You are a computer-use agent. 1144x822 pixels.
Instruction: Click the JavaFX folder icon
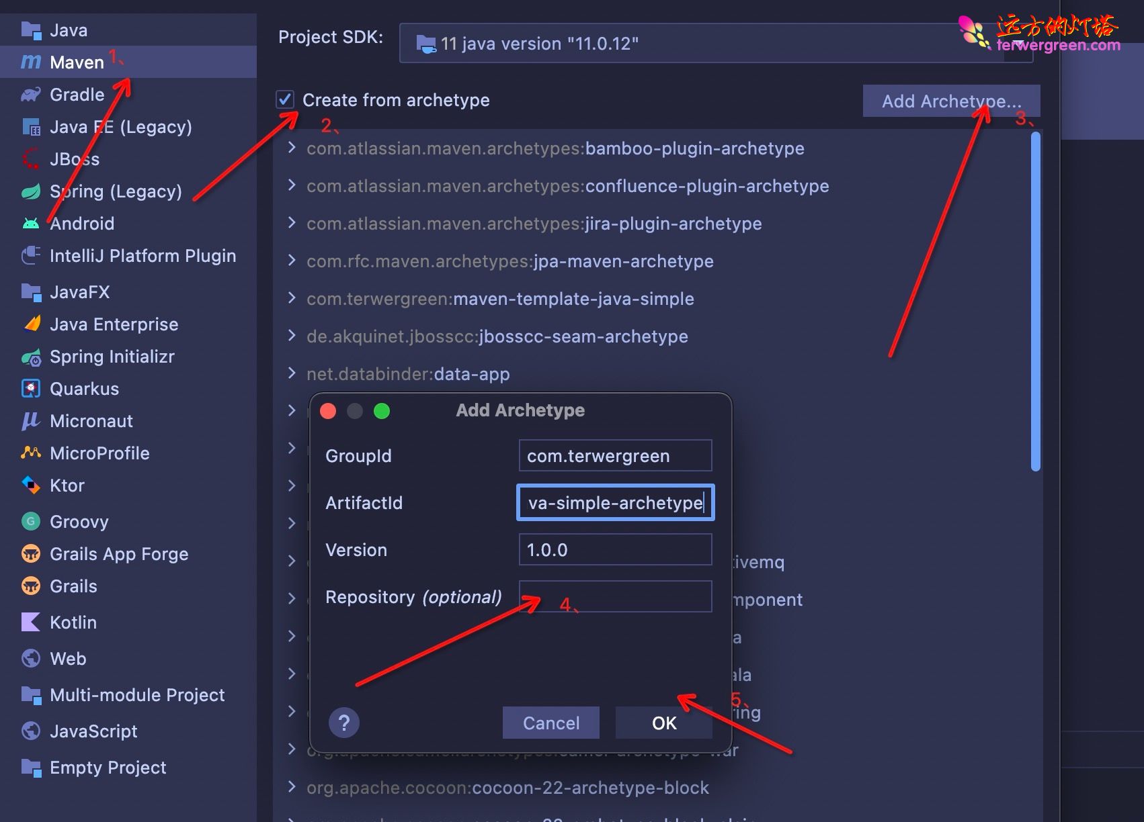[31, 291]
